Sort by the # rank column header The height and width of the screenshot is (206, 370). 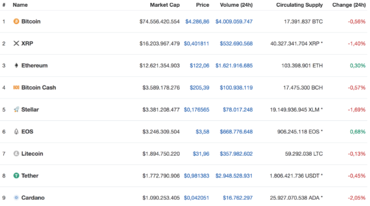pos(4,5)
